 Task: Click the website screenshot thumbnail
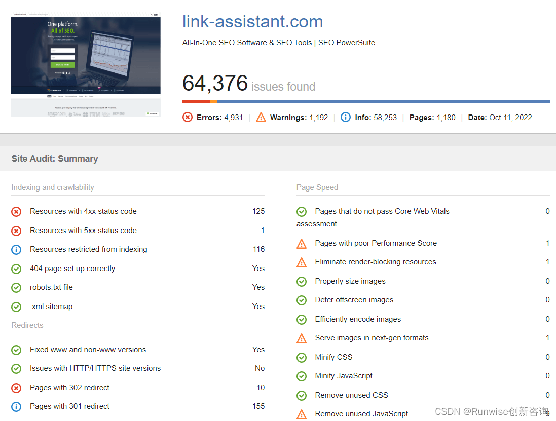point(86,65)
